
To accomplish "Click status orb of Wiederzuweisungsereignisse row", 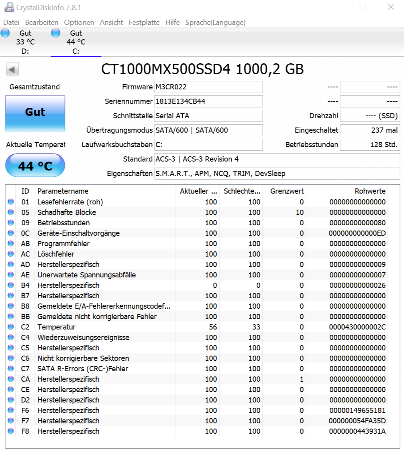I will 10,337.
